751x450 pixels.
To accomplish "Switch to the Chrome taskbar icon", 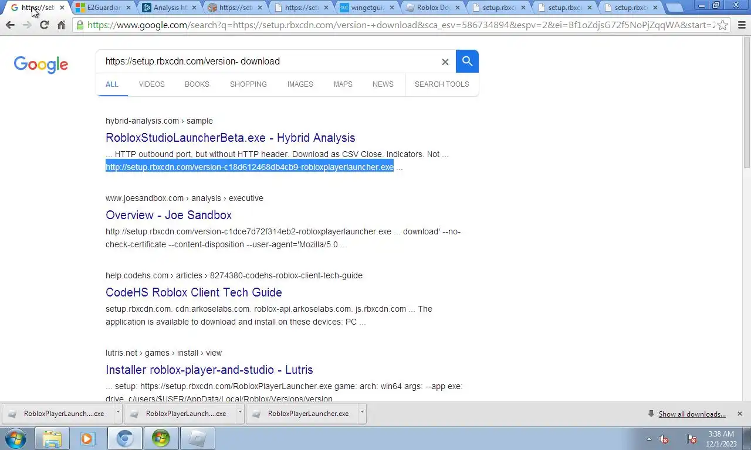I will 124,438.
